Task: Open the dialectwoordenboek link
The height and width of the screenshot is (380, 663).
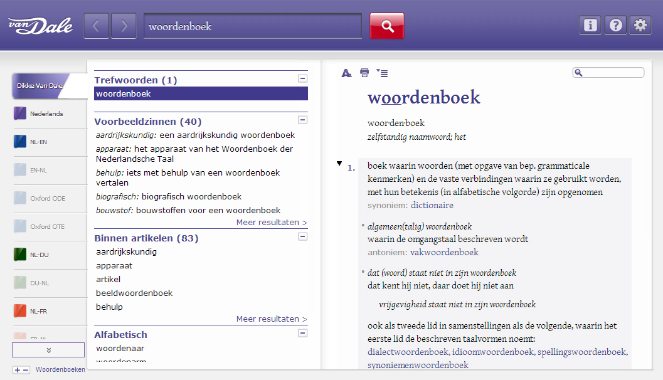Action: (408, 352)
